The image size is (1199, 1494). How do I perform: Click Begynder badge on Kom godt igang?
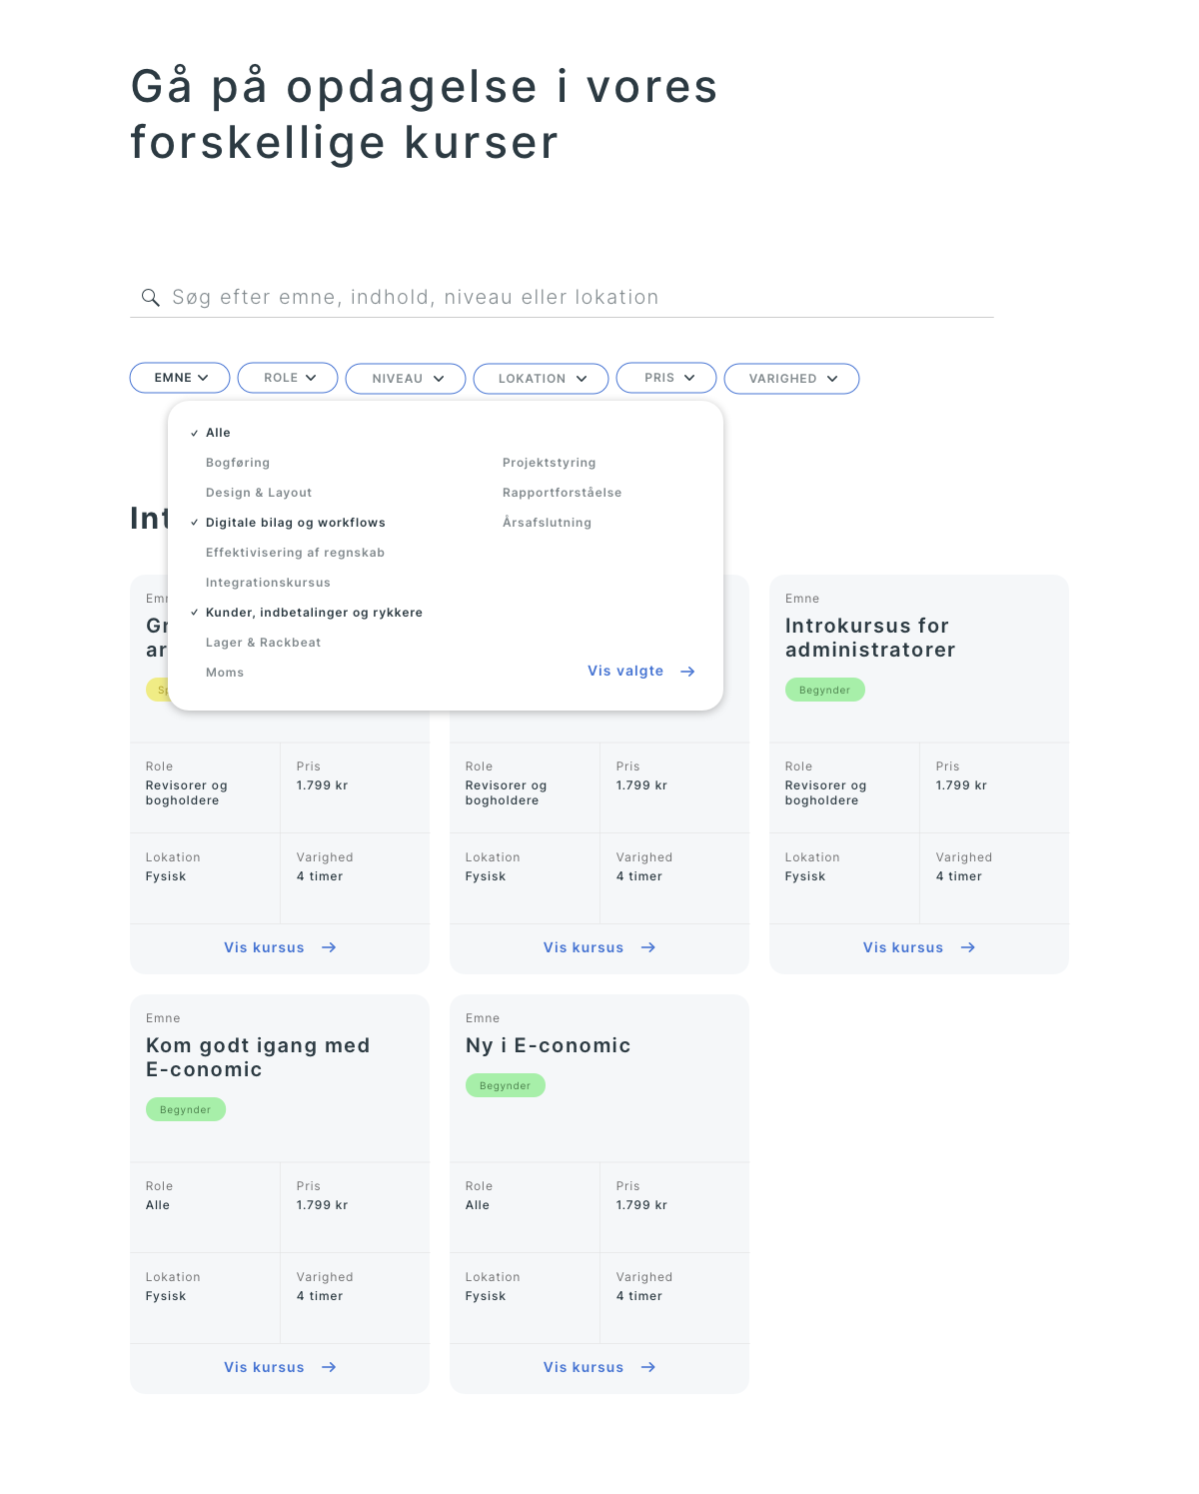click(x=186, y=1109)
